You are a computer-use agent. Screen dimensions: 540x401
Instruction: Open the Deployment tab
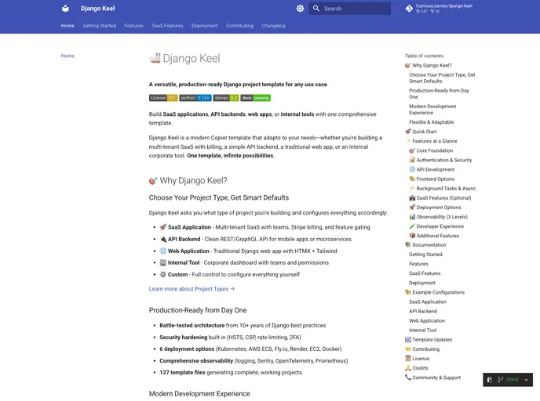click(205, 26)
